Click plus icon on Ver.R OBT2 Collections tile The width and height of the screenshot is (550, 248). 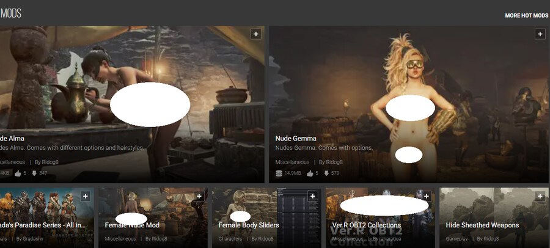[427, 196]
